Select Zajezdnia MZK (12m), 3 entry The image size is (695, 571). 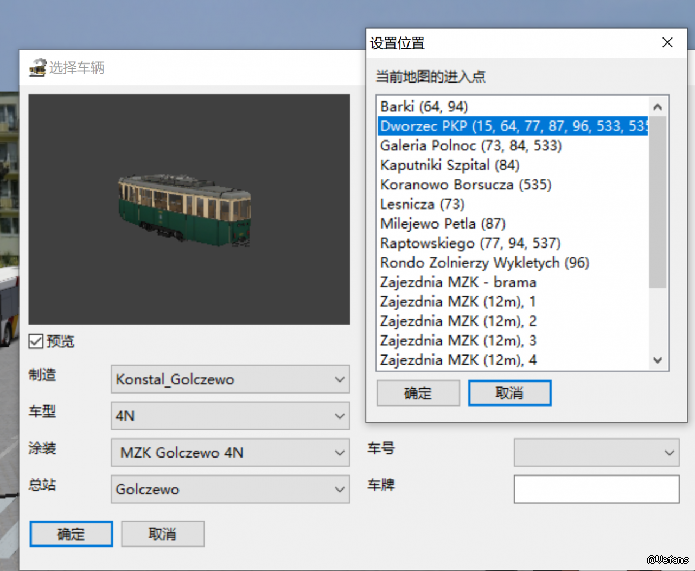pyautogui.click(x=513, y=341)
